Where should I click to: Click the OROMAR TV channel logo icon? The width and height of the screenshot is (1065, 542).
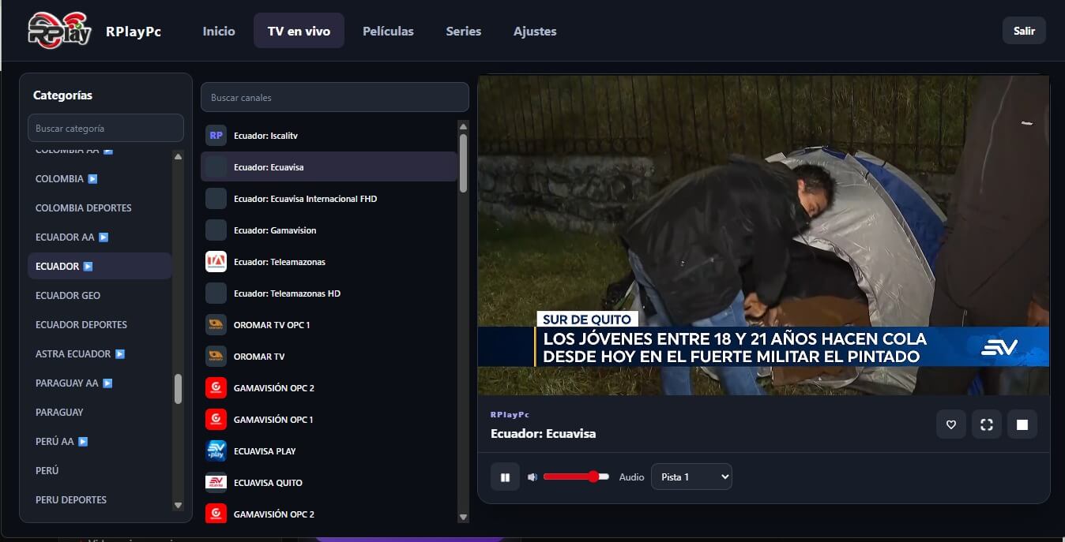click(x=216, y=357)
